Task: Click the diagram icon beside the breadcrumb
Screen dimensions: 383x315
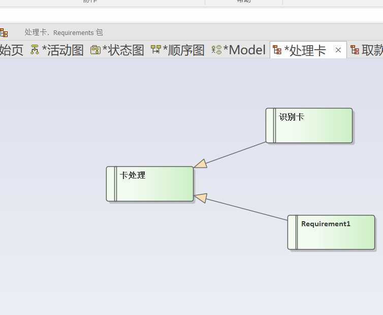Action: click(x=4, y=32)
